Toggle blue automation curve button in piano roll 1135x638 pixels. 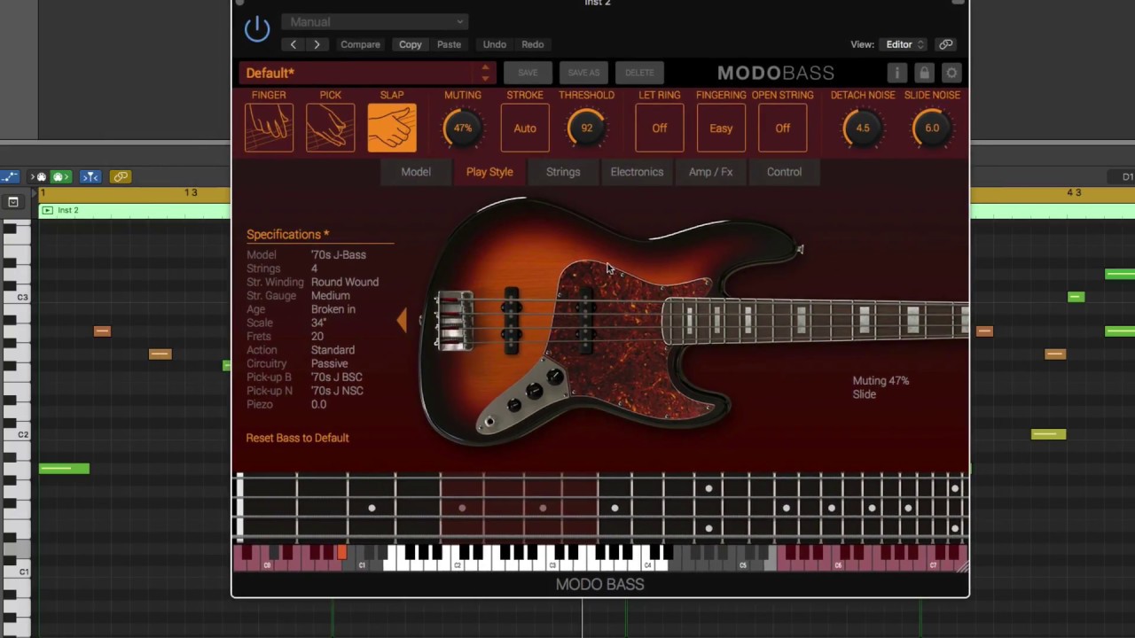pyautogui.click(x=8, y=177)
